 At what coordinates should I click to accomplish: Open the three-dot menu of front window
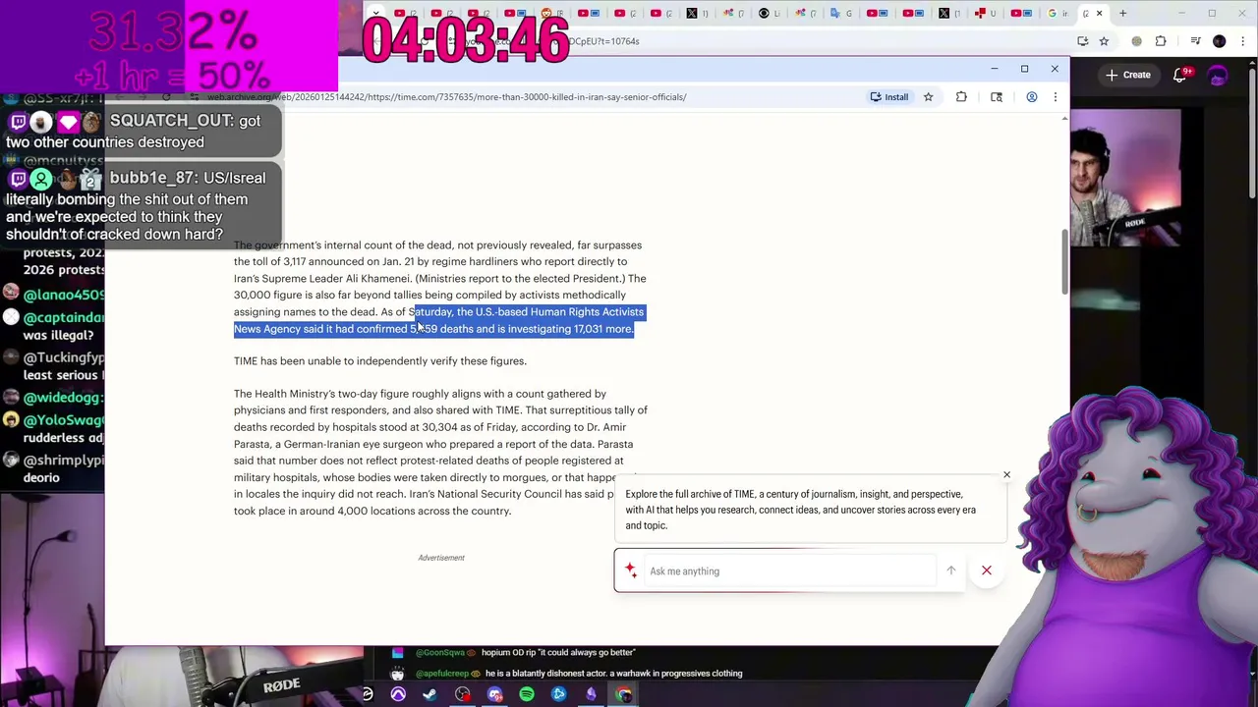tap(1056, 97)
